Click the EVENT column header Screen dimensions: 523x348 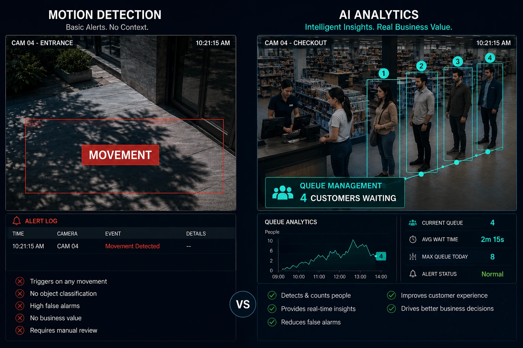[x=113, y=234]
